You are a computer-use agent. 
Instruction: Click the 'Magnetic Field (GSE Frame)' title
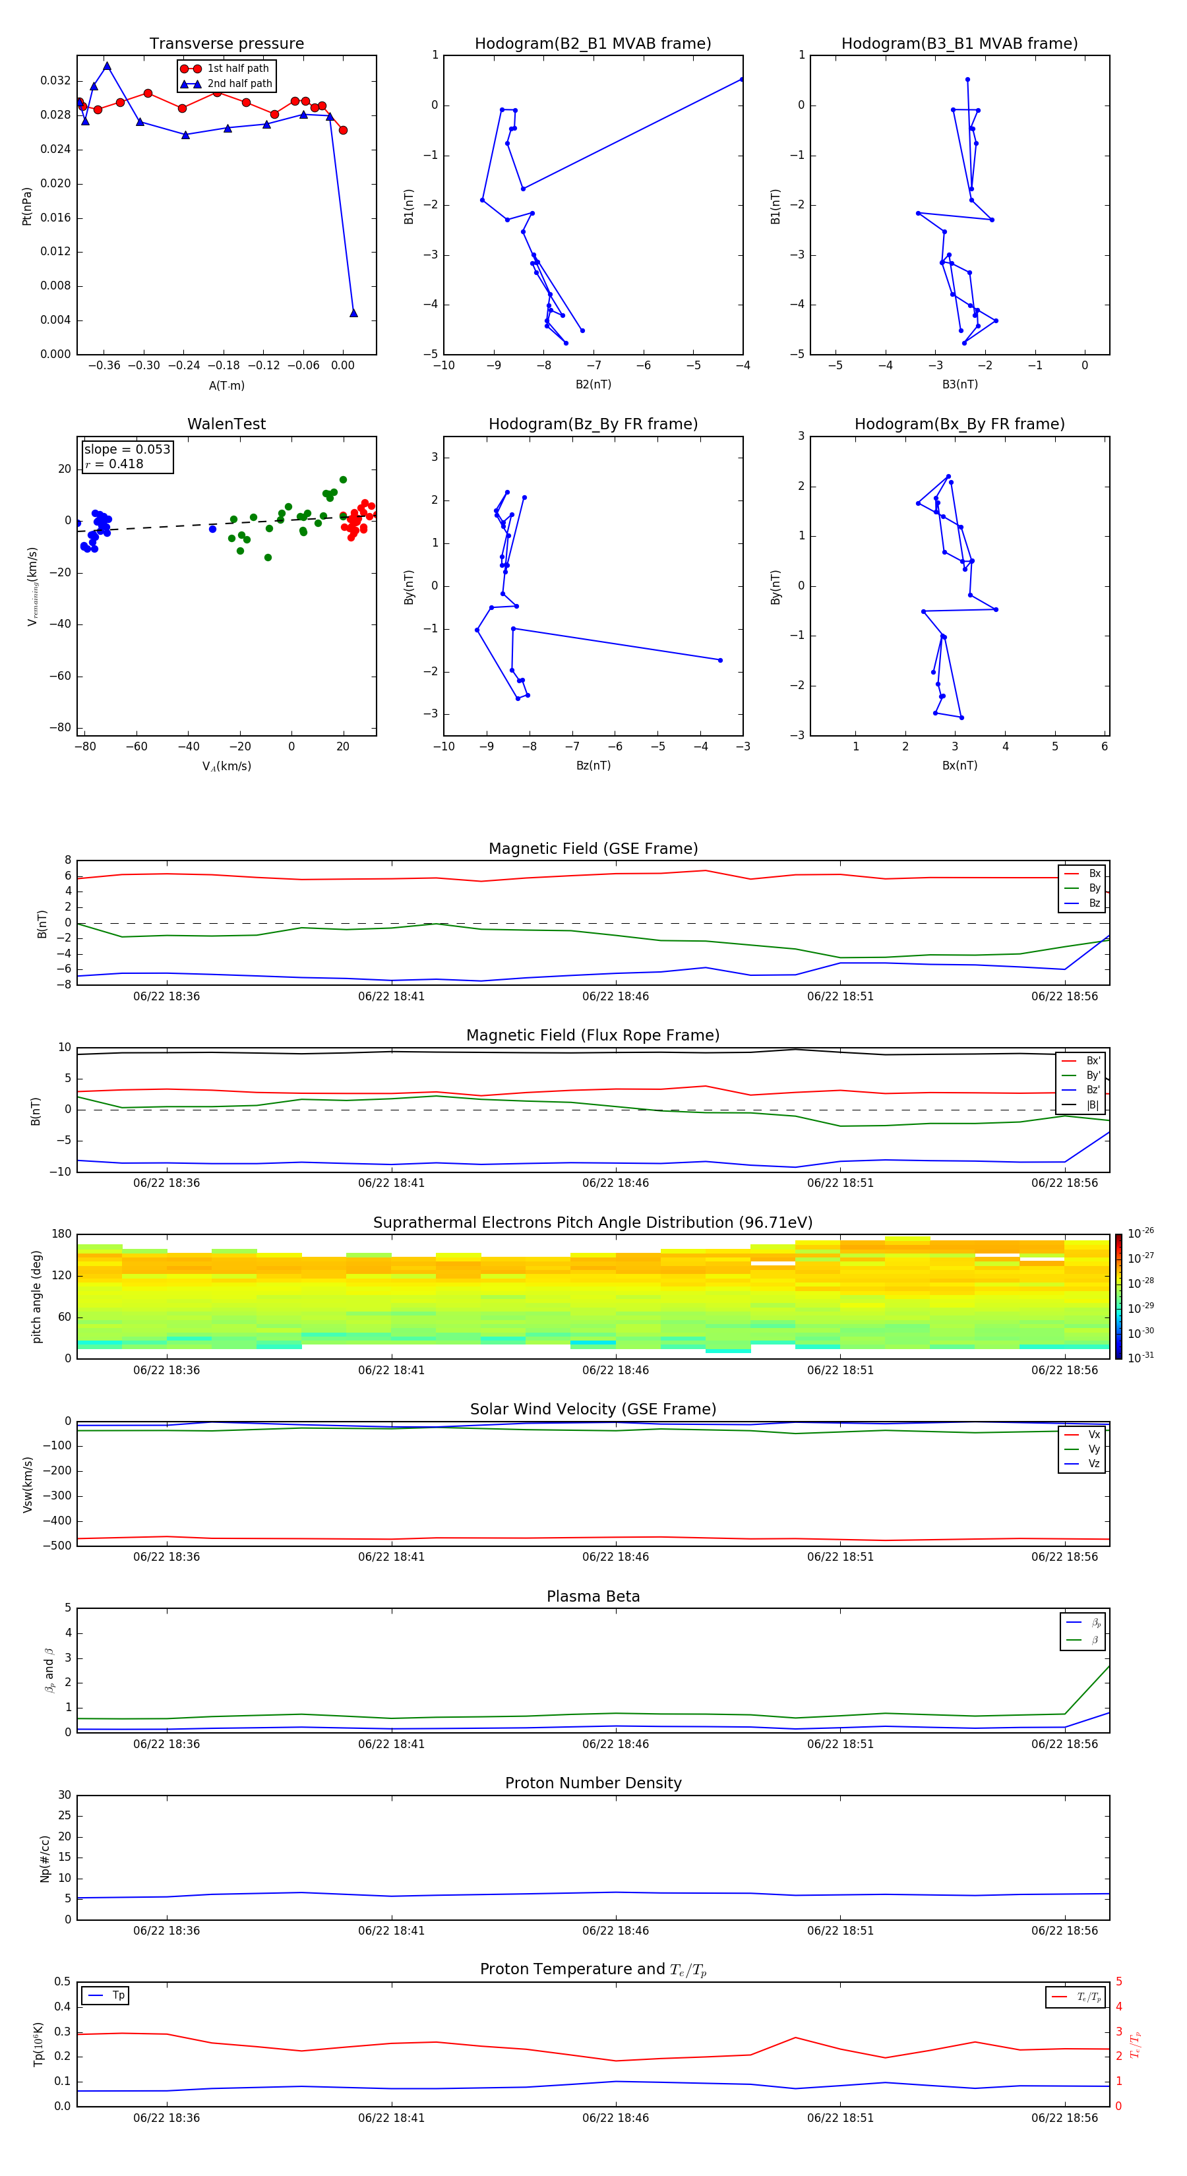point(593,849)
